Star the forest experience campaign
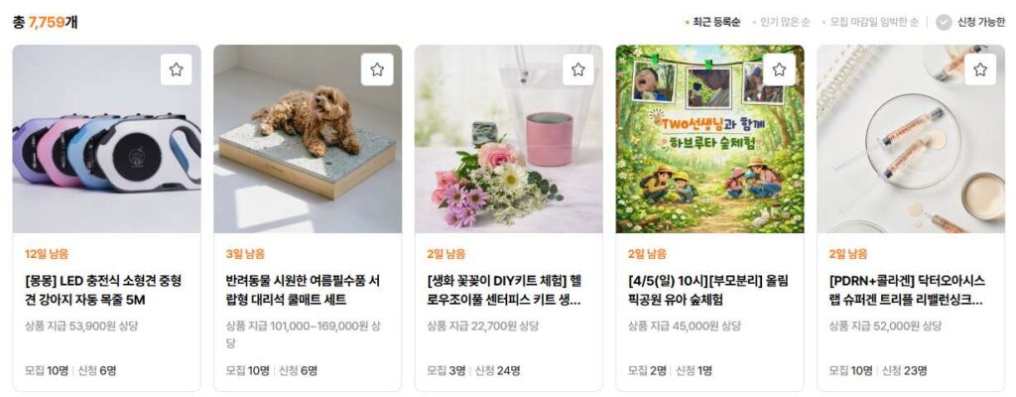The height and width of the screenshot is (397, 1016). click(x=779, y=69)
